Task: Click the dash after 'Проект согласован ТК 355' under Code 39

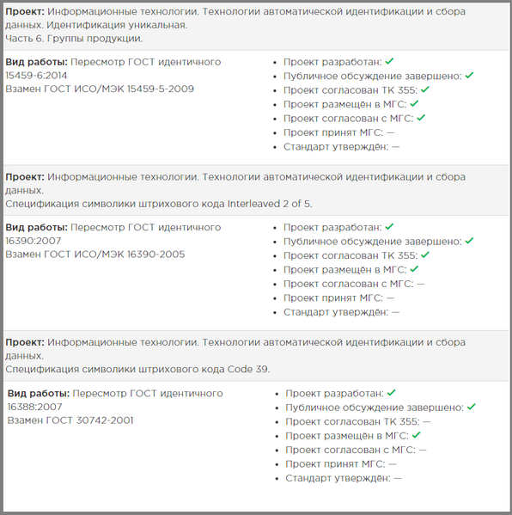Action: [x=427, y=421]
